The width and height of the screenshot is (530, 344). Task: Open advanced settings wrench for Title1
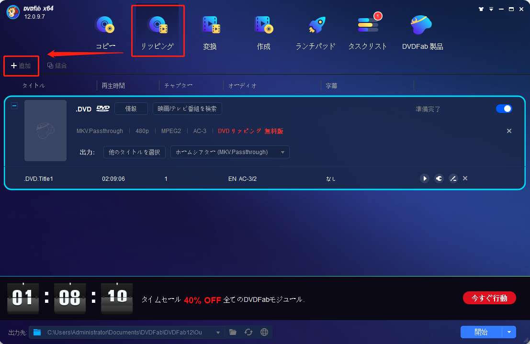[439, 178]
